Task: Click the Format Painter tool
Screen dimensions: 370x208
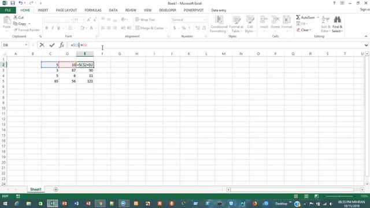Action: 27,30
